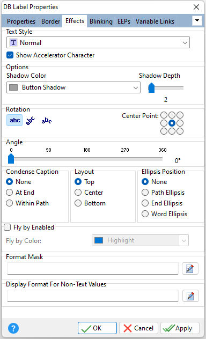Click Display Format For Non-Text Values field

93,296
